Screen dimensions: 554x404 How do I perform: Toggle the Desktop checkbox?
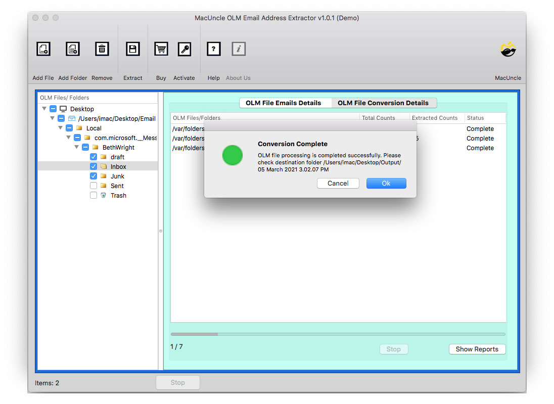point(53,109)
